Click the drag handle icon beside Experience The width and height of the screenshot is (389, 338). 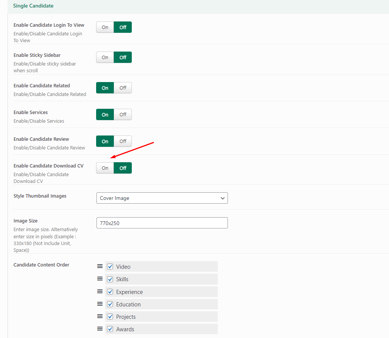(100, 291)
